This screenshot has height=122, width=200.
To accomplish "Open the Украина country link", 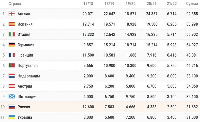I will 25,117.
